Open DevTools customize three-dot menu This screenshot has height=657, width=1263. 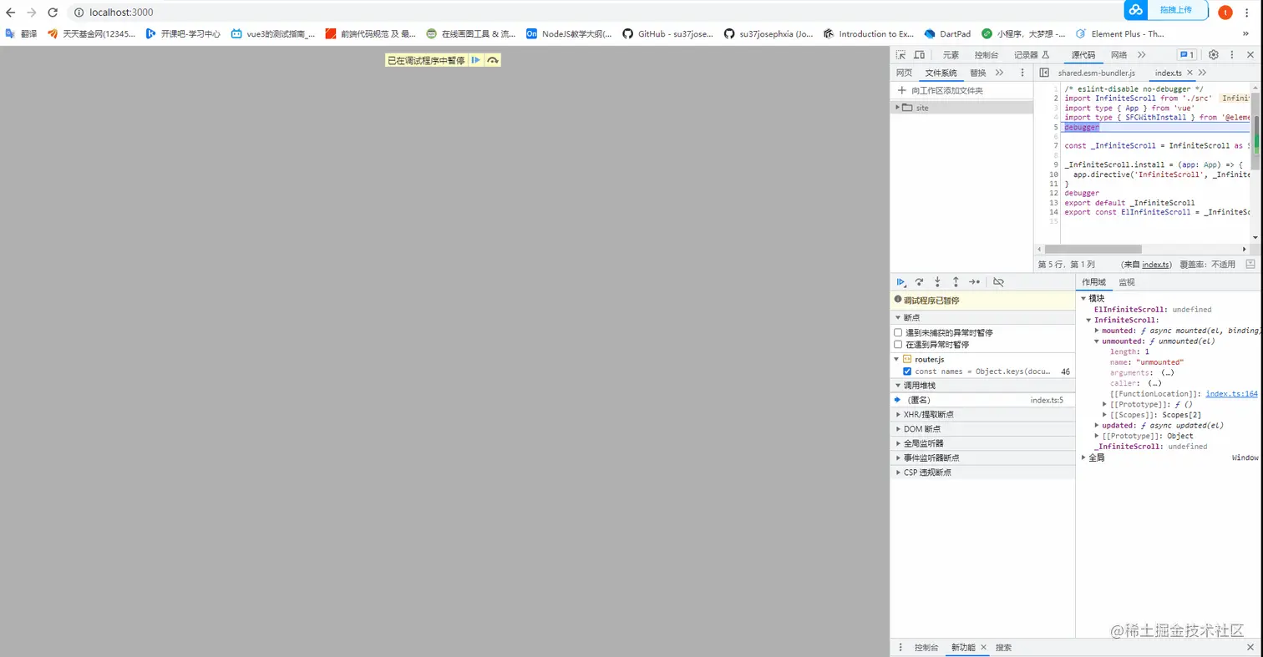[1232, 55]
